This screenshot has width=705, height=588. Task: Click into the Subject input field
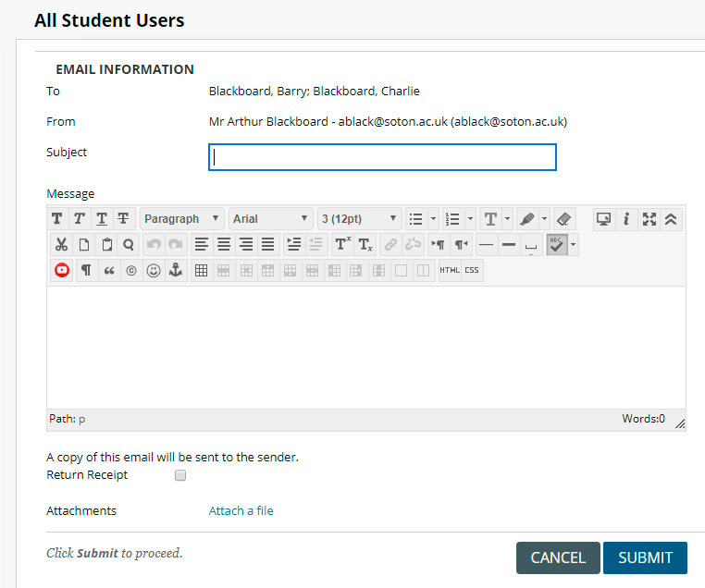coord(383,157)
